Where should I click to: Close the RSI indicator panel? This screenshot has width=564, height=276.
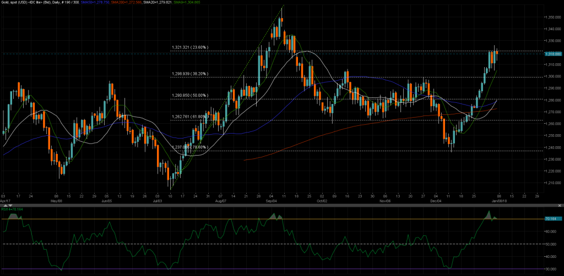(560, 206)
